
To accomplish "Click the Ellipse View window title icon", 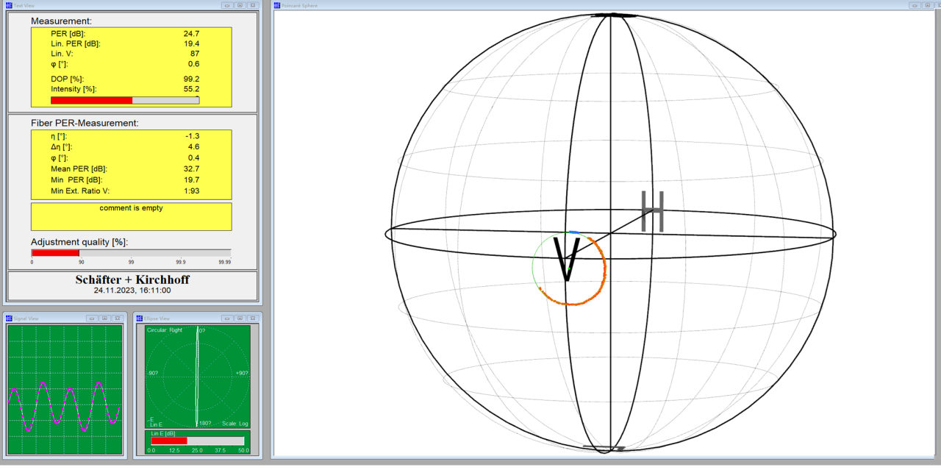I will pyautogui.click(x=138, y=318).
